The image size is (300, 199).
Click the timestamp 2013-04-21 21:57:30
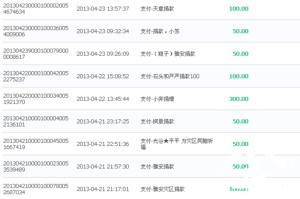103,167
